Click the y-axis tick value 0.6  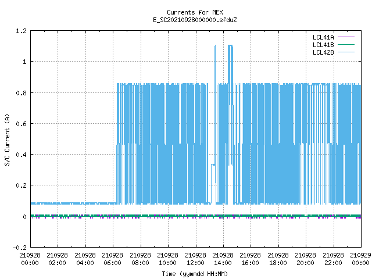click(x=21, y=124)
